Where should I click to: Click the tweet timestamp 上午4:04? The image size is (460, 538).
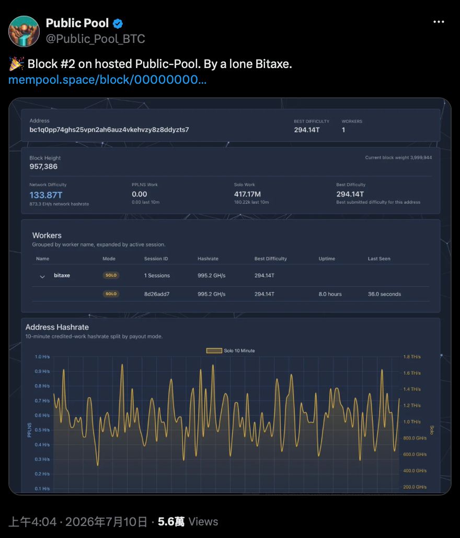[32, 522]
